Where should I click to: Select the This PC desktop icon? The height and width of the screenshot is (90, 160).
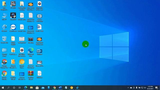(4, 16)
